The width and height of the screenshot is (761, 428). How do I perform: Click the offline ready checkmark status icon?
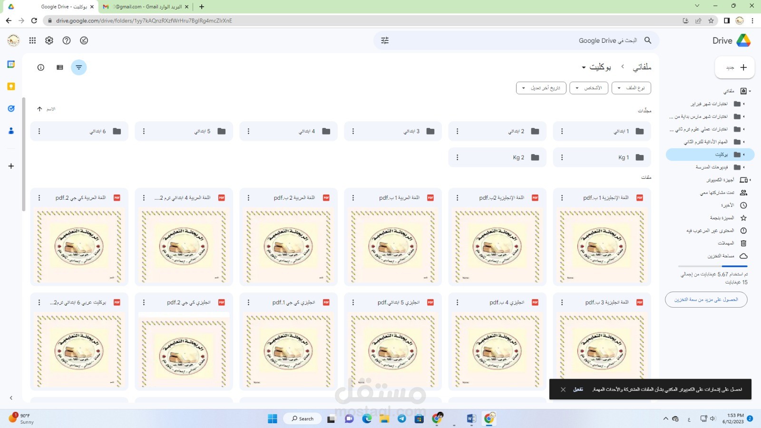(x=84, y=40)
